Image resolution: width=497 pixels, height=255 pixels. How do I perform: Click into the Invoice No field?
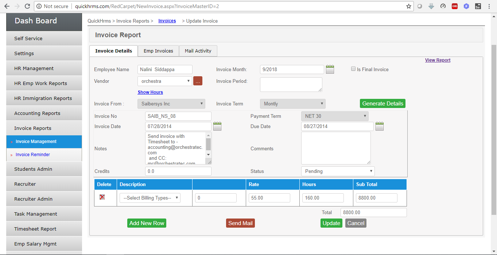point(178,116)
